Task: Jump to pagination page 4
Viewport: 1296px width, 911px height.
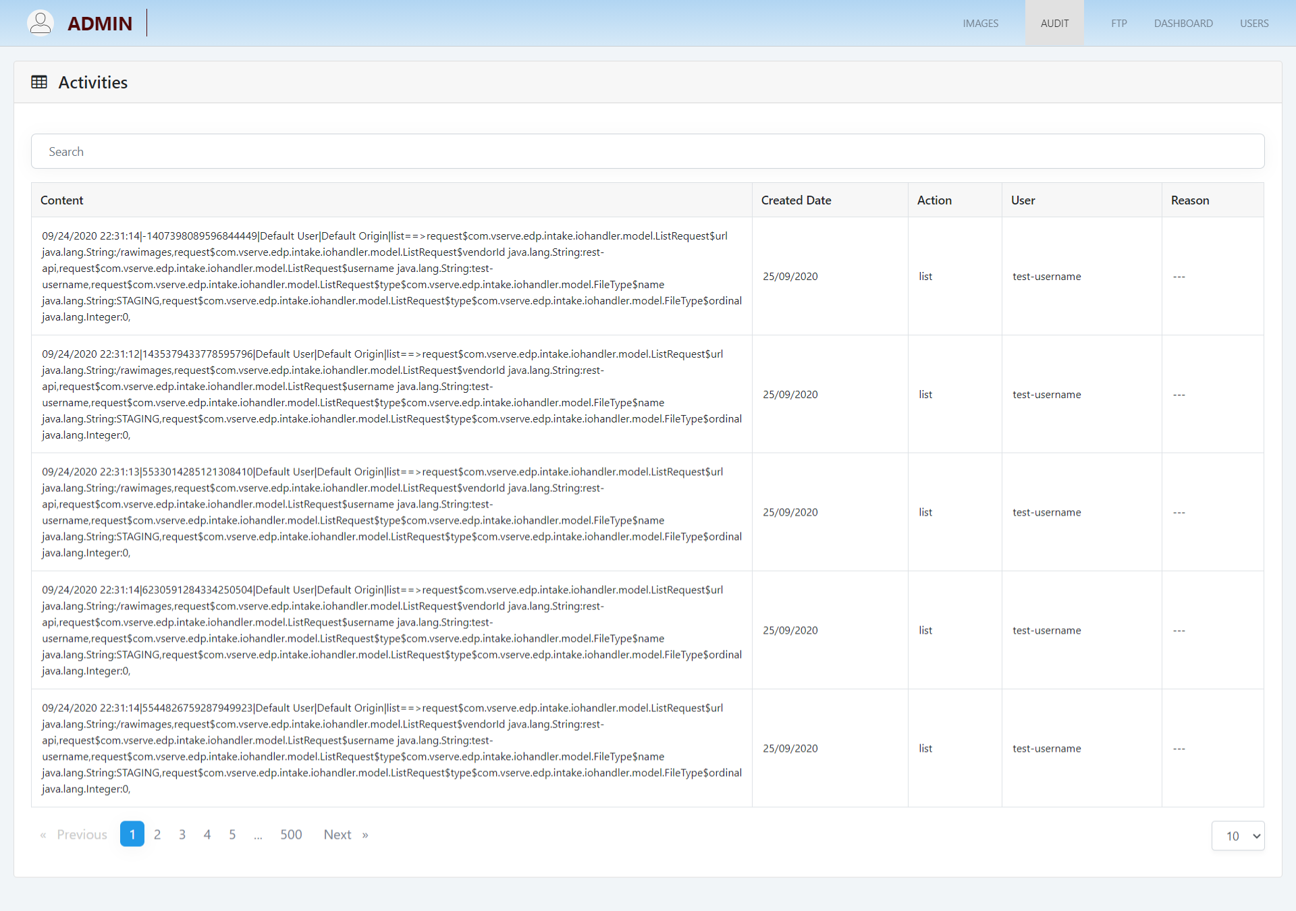Action: click(x=207, y=835)
